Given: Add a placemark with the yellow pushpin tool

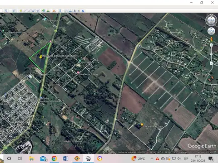Looking at the screenshot, I should (20, 11).
